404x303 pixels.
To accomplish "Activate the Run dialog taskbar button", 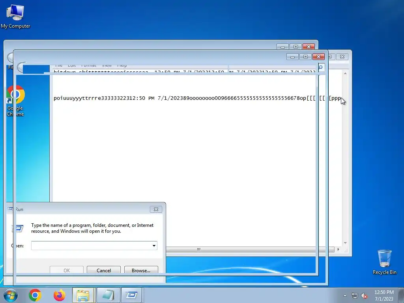I will point(132,295).
